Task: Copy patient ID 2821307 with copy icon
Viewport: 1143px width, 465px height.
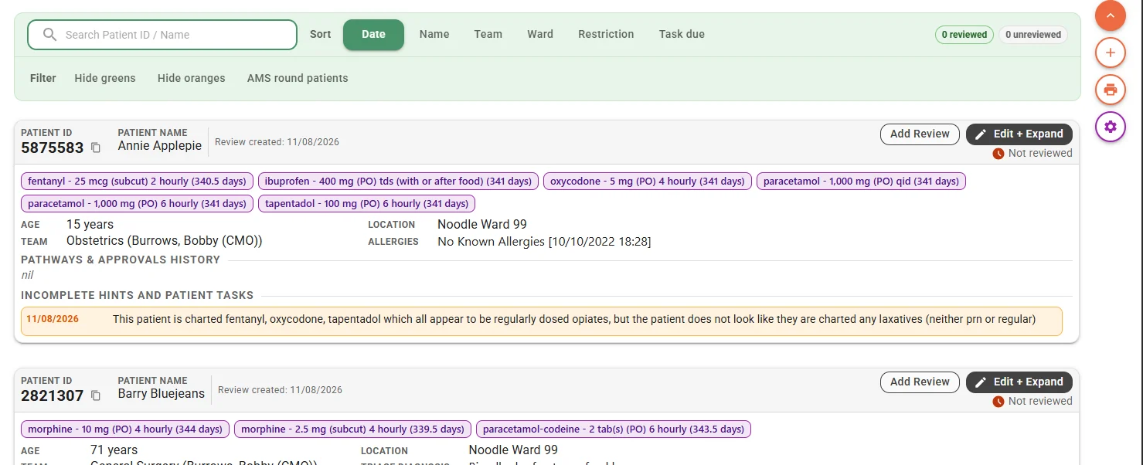Action: pyautogui.click(x=96, y=395)
